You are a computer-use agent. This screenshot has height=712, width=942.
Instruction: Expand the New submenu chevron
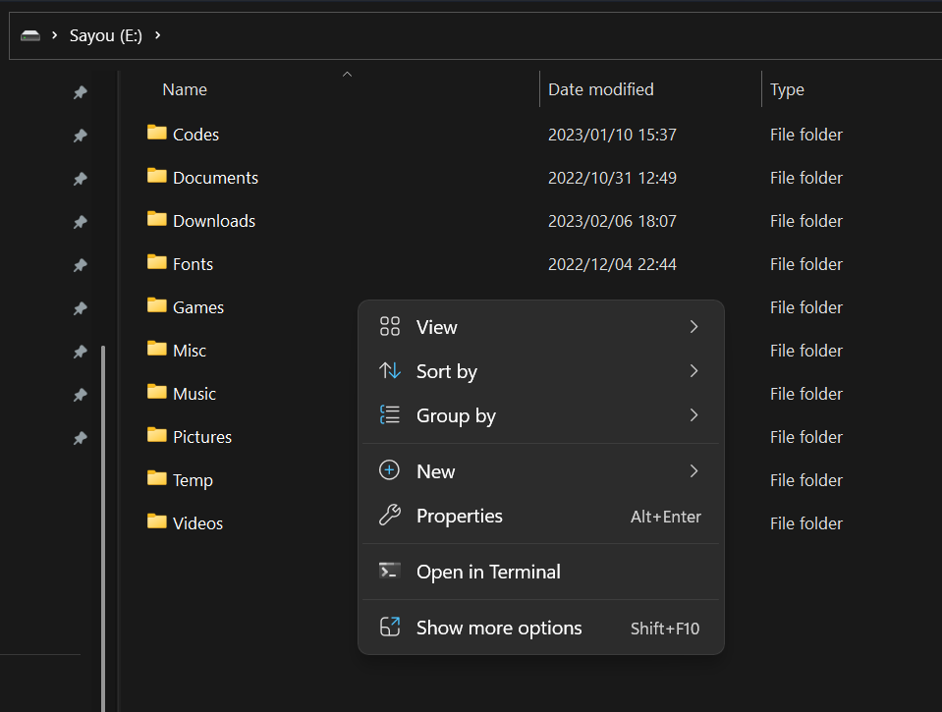pyautogui.click(x=693, y=470)
